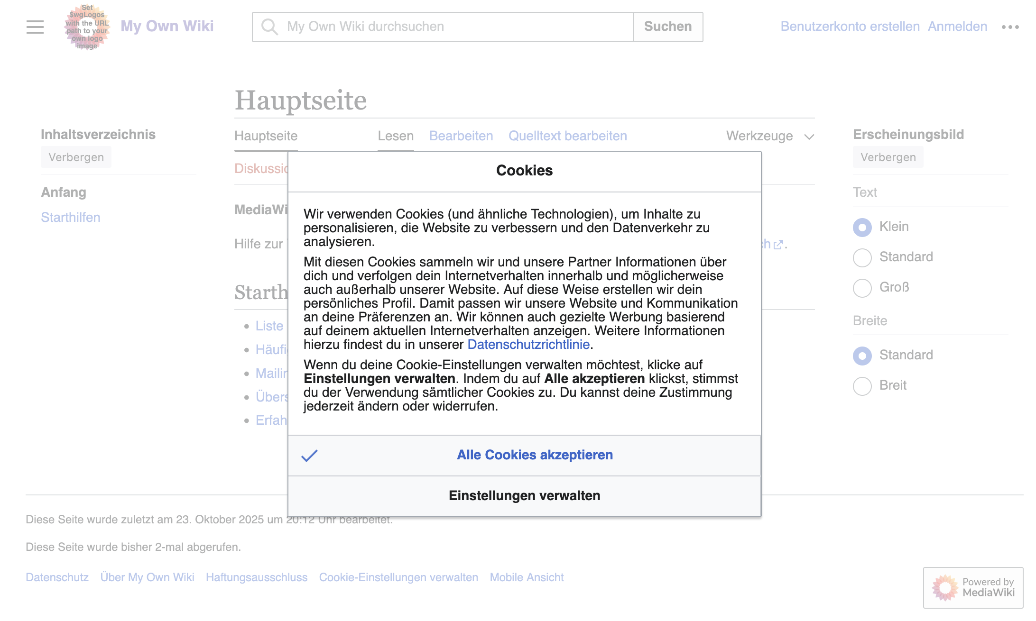
Task: Open the Datenschutzrichtlinie link
Action: [528, 345]
